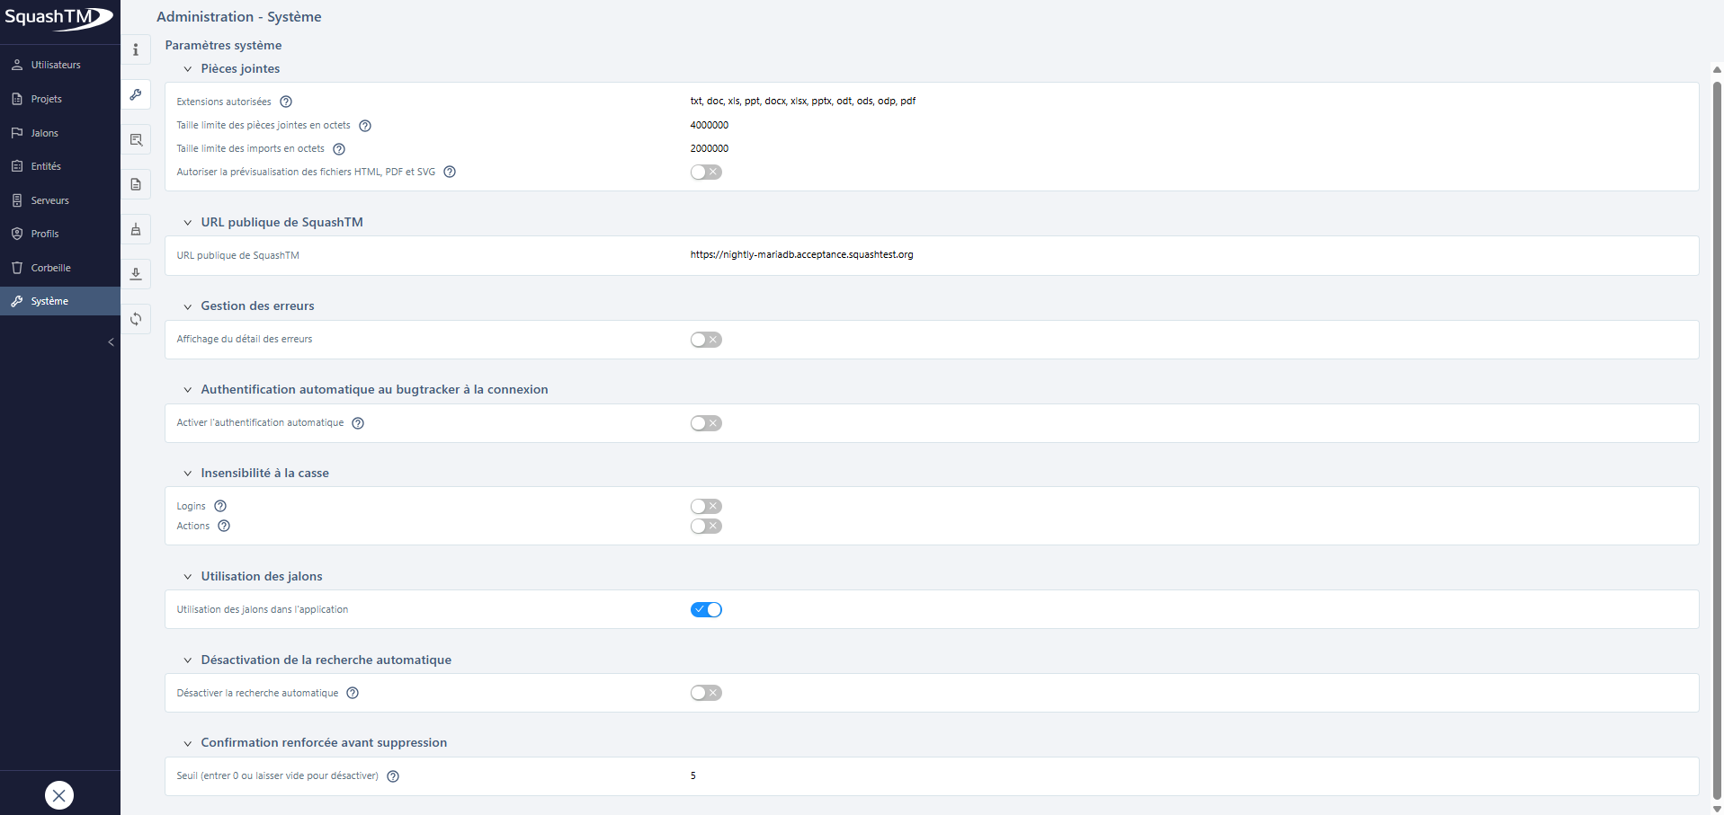Open Projets in the sidebar menu
This screenshot has width=1724, height=815.
point(47,99)
